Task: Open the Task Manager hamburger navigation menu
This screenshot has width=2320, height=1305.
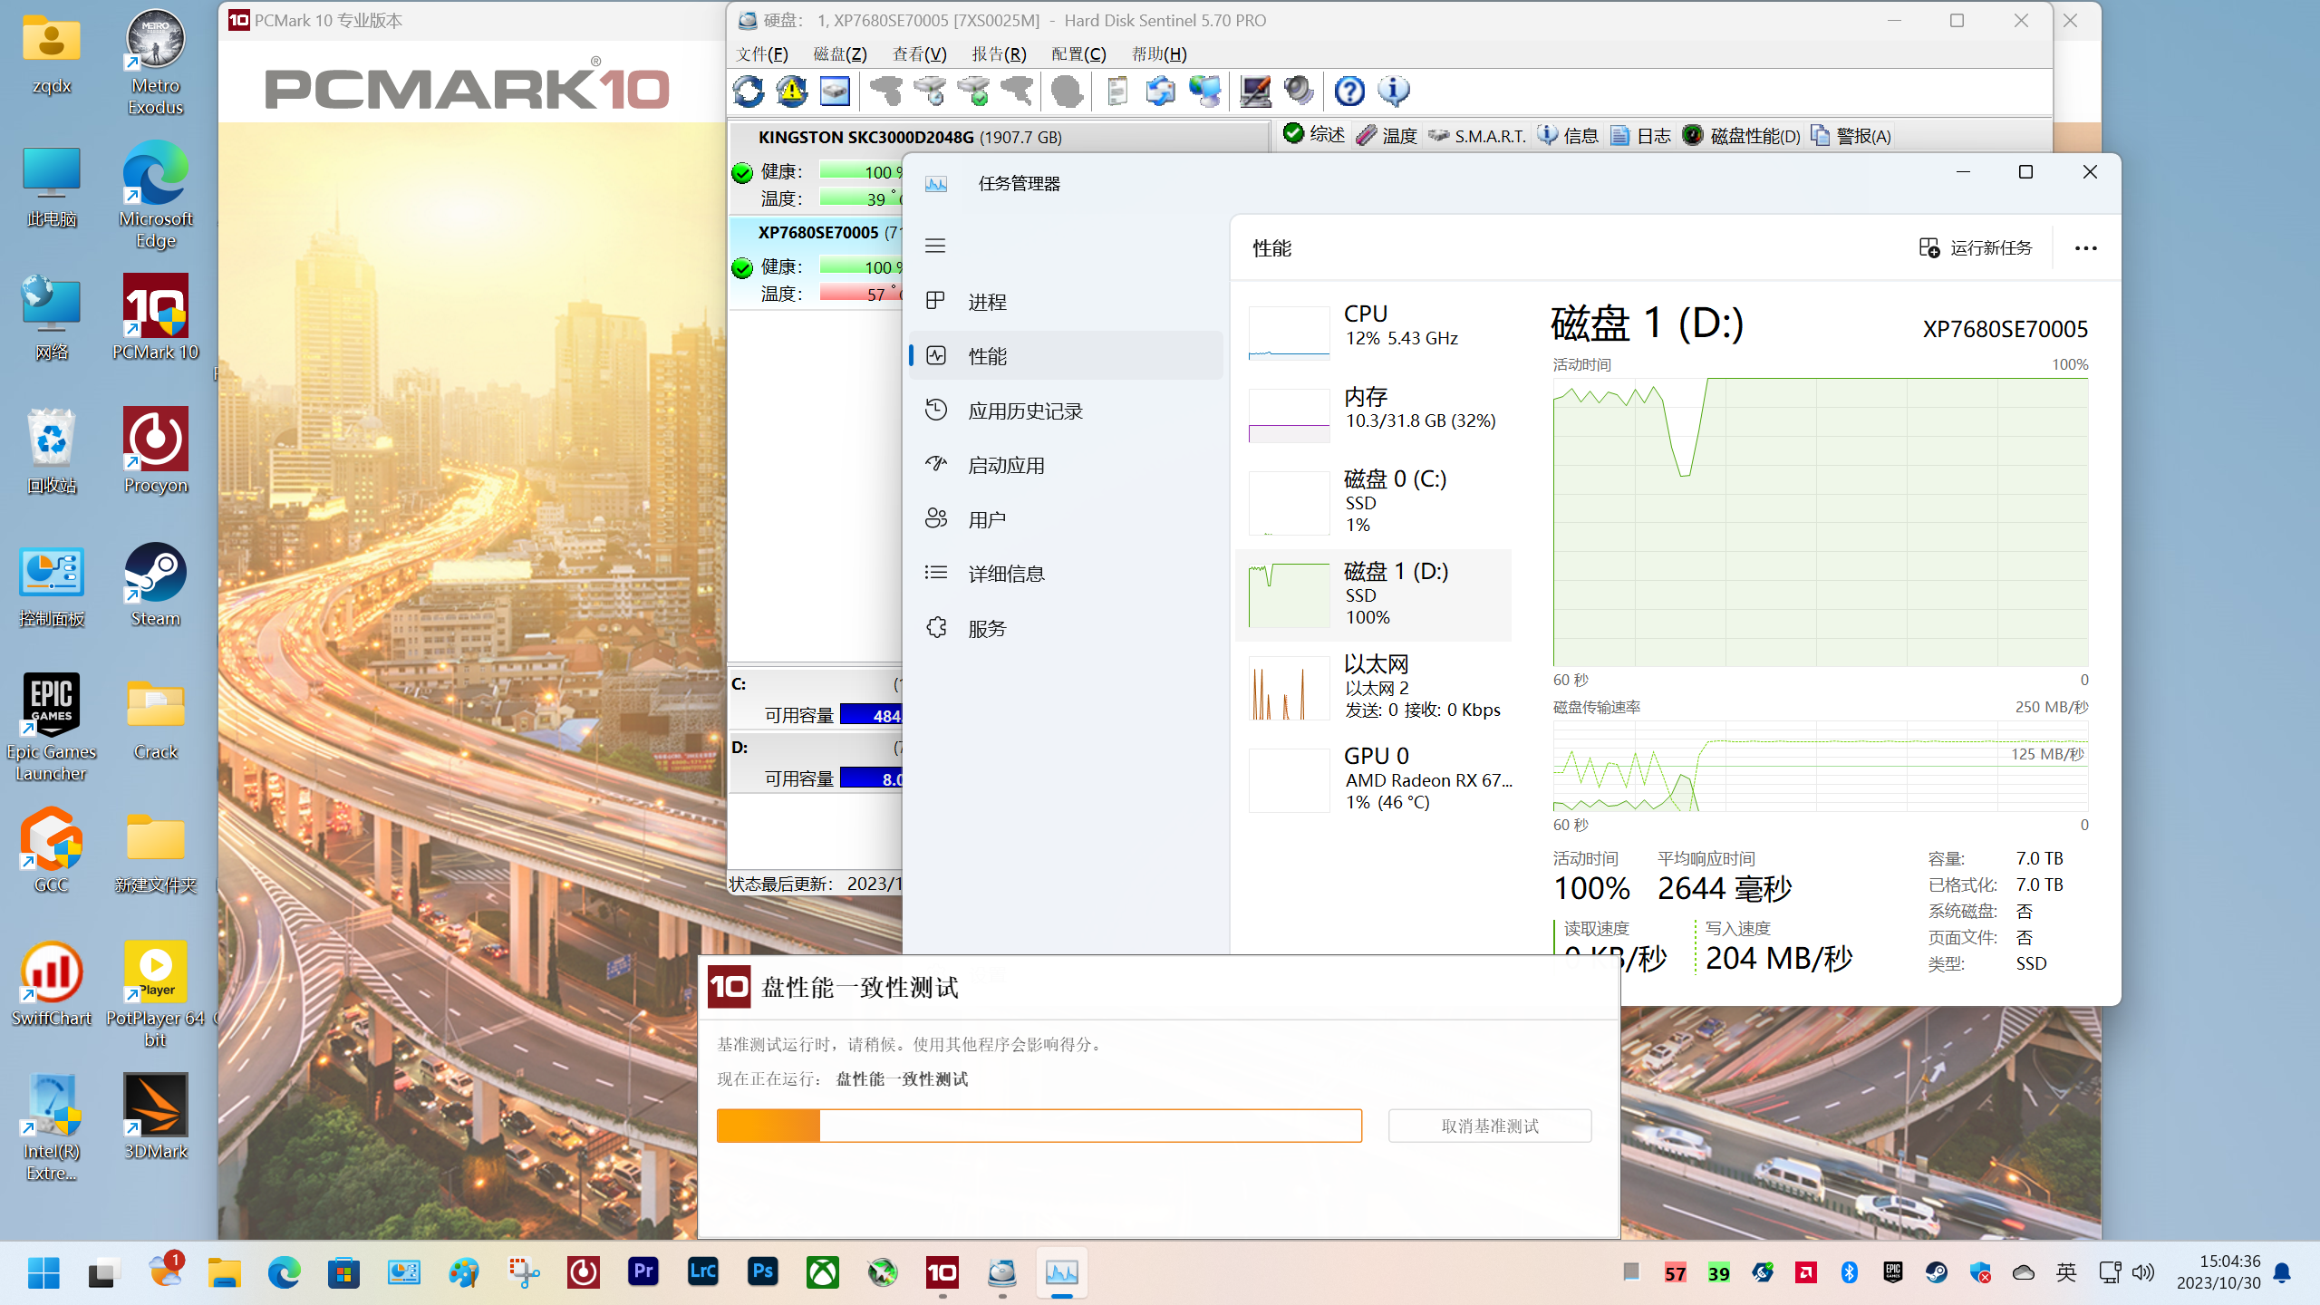Action: (x=935, y=246)
